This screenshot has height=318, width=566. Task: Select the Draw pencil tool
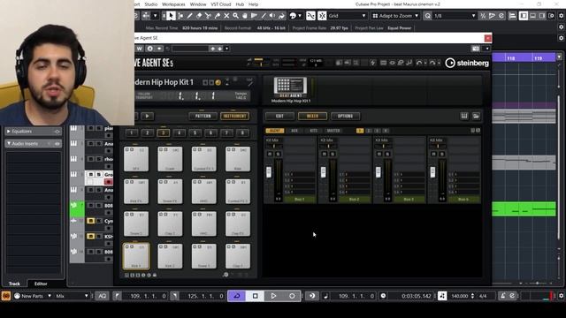(189, 16)
